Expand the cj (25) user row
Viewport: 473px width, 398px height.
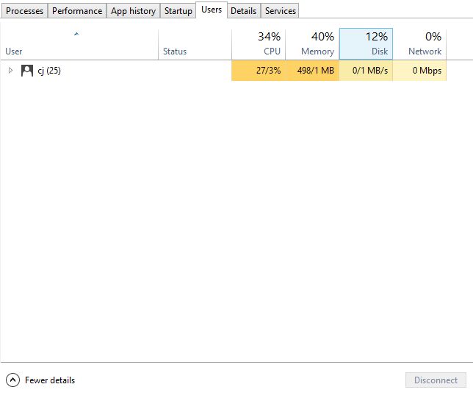[10, 71]
